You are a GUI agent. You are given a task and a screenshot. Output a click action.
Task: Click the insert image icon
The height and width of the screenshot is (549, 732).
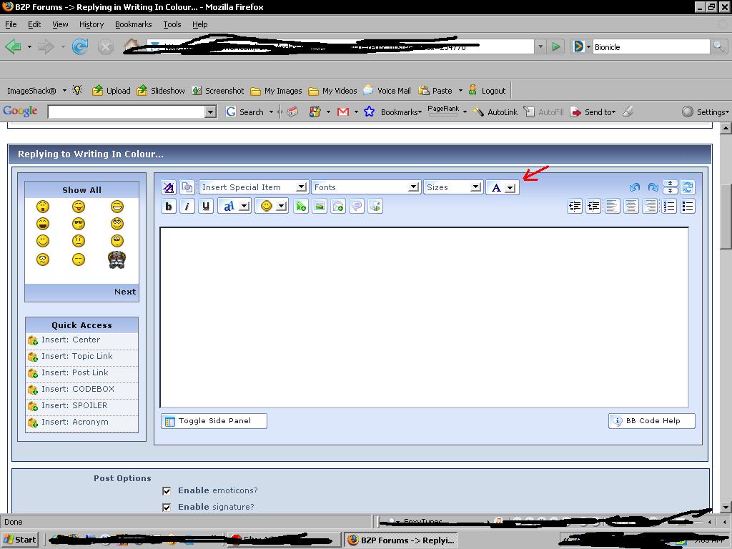click(x=320, y=206)
